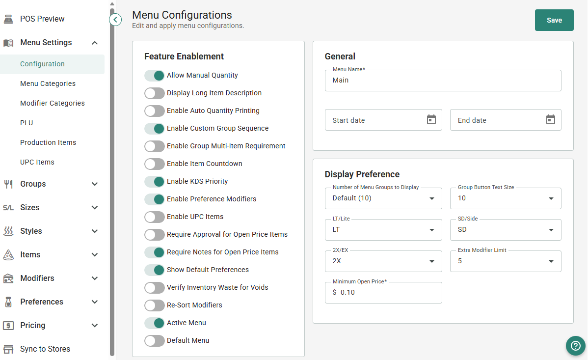Turn on Default Menu toggle

click(155, 340)
